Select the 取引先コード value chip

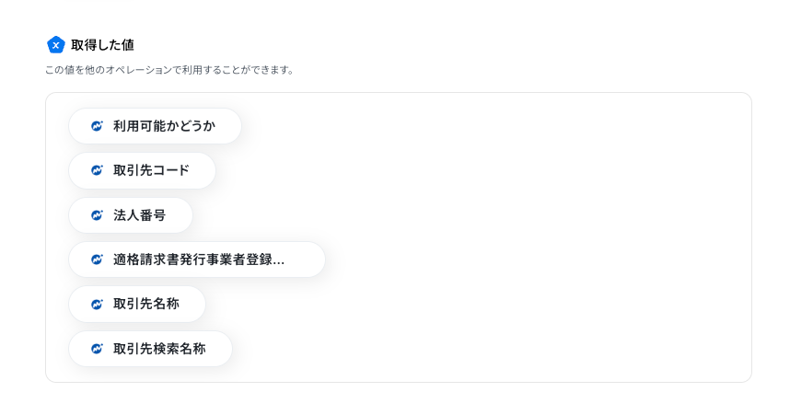142,171
